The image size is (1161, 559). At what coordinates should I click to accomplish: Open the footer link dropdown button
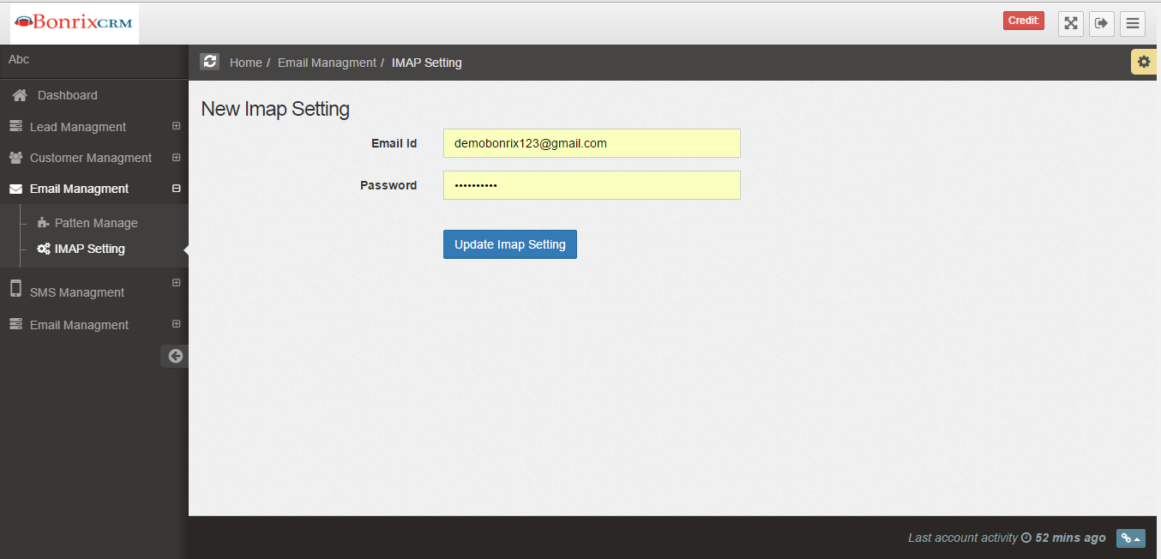(x=1131, y=538)
